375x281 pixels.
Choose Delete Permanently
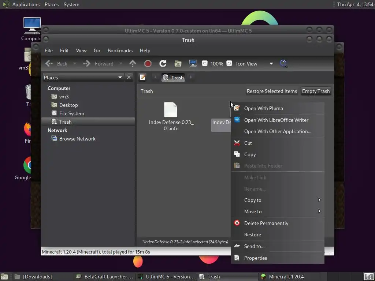point(278,223)
